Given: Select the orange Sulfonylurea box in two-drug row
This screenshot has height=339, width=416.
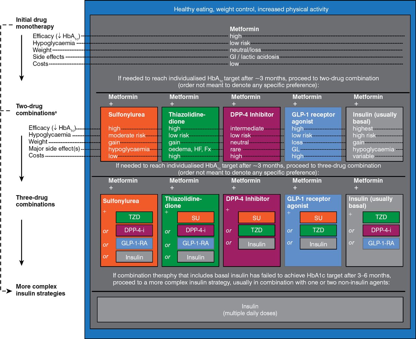Looking at the screenshot, I should [x=129, y=134].
